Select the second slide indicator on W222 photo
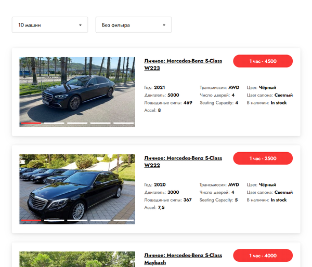Viewport: 312px width, 267px height. click(x=54, y=220)
